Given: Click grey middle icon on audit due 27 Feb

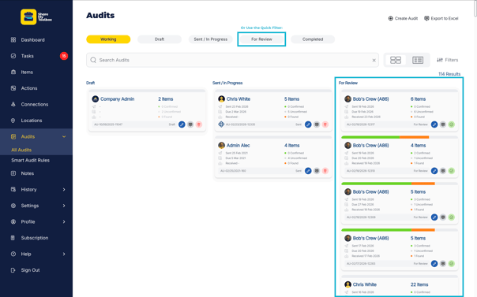Looking at the screenshot, I should (x=443, y=217).
